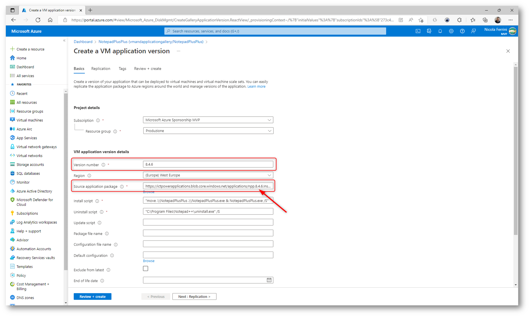Click the Install script input field
This screenshot has height=317, width=530.
tap(208, 201)
